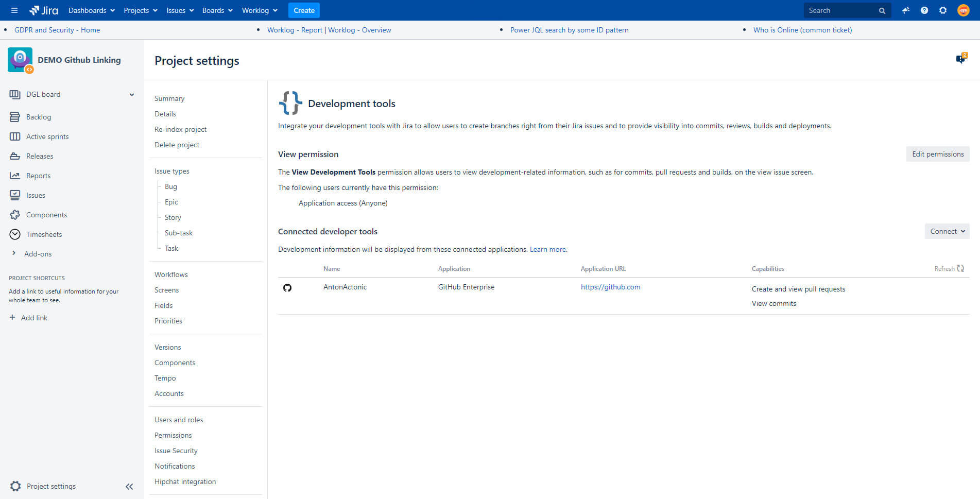Open Notifications settings entry
Screen dimensions: 980x499
(x=175, y=466)
